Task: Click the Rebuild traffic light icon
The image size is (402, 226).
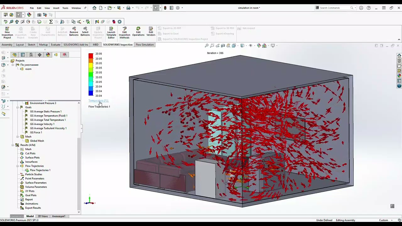Action: coord(165,8)
